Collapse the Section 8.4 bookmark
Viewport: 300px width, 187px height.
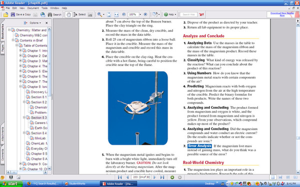click(x=24, y=133)
